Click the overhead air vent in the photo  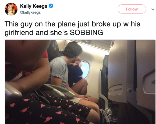(87, 42)
